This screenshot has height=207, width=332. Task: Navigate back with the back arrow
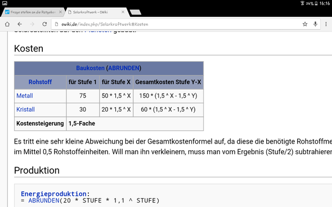coord(20,24)
